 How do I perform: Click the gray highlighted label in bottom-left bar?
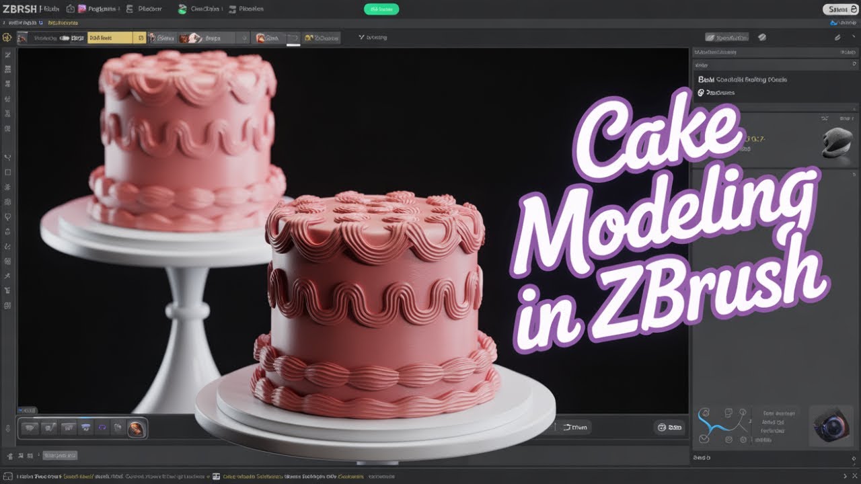tap(61, 455)
